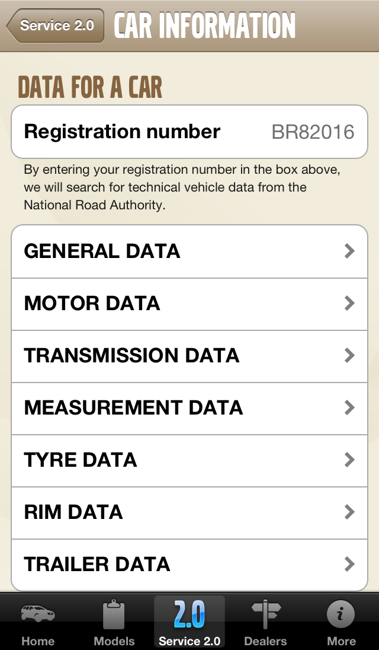Open Rim Data details
Image resolution: width=379 pixels, height=650 pixels.
click(x=189, y=512)
